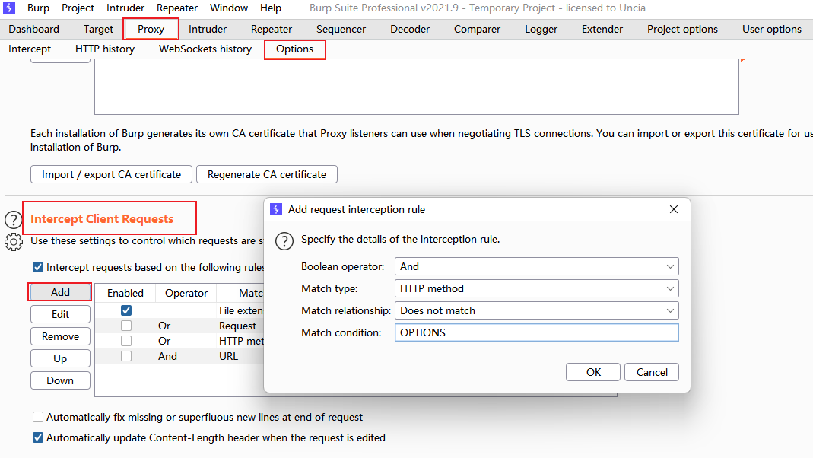Move rule Up button
Screen dimensions: 813x458
[60, 358]
